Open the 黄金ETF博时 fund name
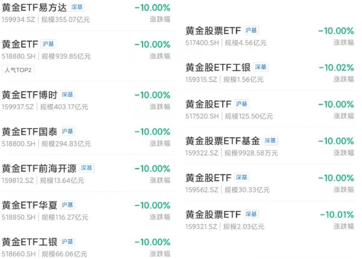 [29, 95]
